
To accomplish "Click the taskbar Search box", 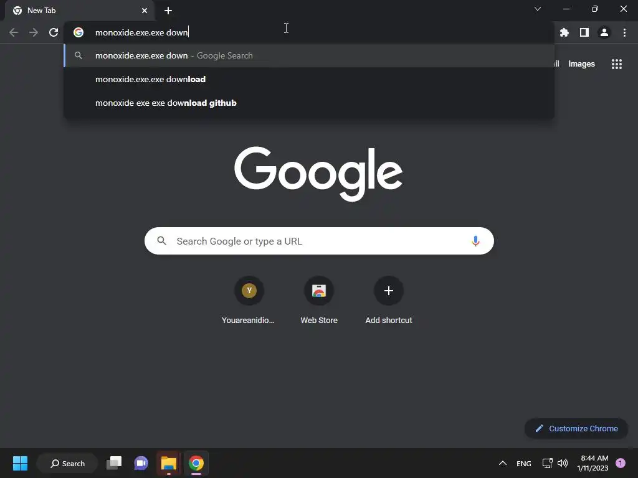I will [67, 463].
